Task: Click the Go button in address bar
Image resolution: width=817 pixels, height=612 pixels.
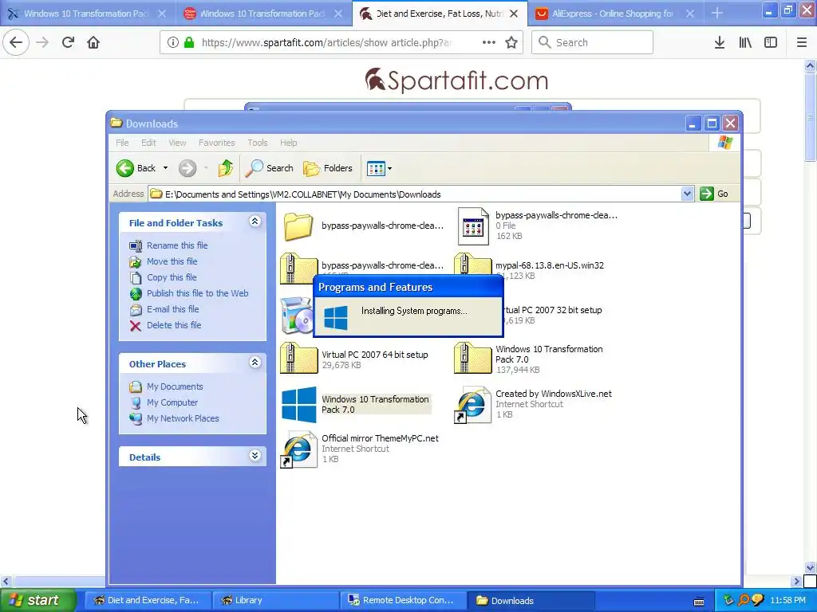Action: [715, 194]
